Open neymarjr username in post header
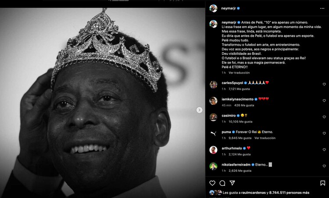This screenshot has height=198, width=329. tap(228, 8)
